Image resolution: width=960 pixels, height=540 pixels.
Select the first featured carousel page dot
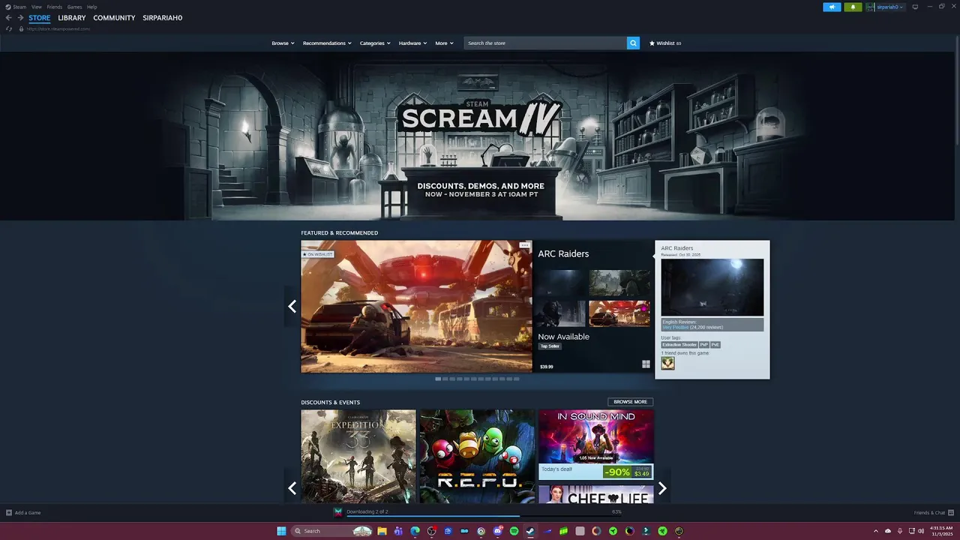coord(438,379)
